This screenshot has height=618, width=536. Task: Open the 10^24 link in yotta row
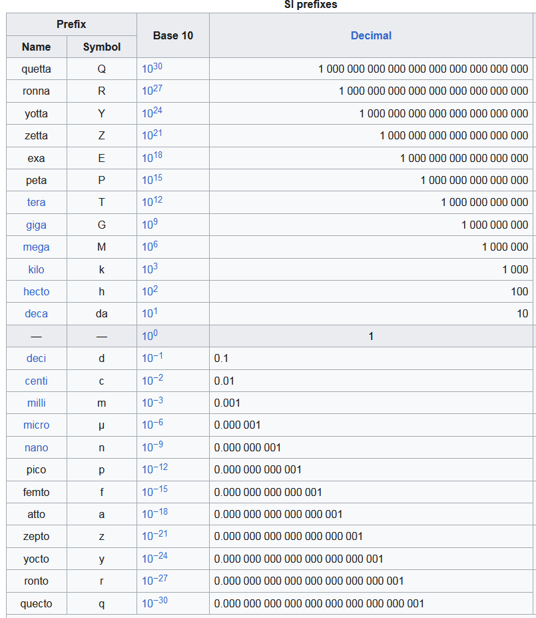tap(152, 112)
